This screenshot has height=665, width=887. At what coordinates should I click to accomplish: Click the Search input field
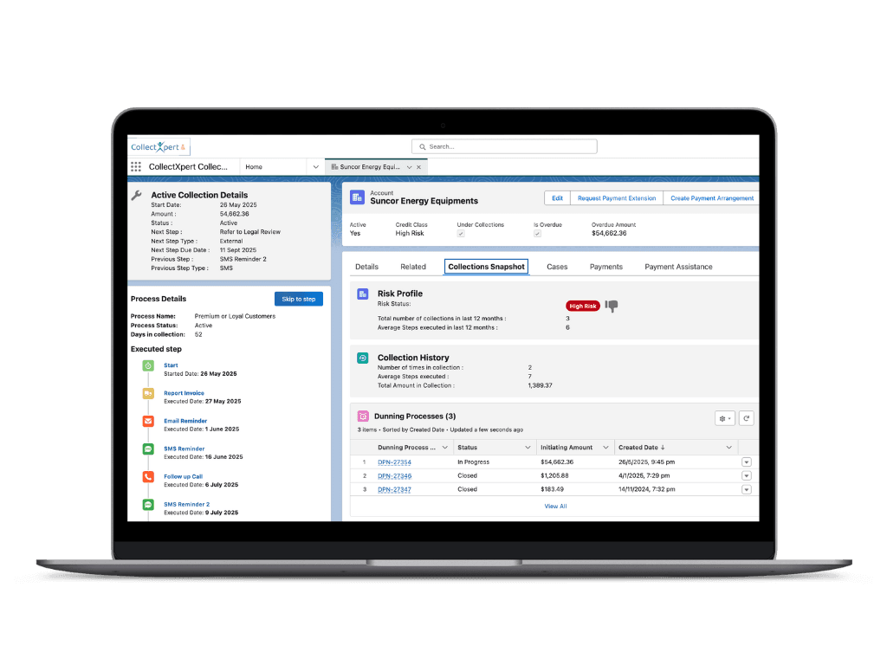[x=504, y=147]
